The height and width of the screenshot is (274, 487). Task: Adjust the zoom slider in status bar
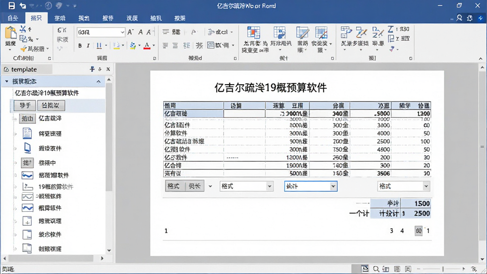click(x=442, y=269)
